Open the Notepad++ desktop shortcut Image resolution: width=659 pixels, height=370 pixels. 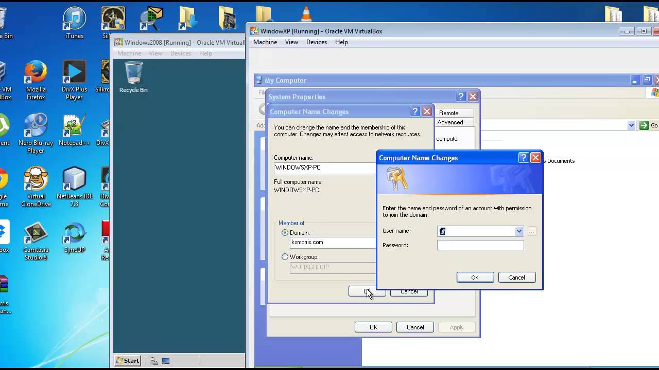point(74,130)
